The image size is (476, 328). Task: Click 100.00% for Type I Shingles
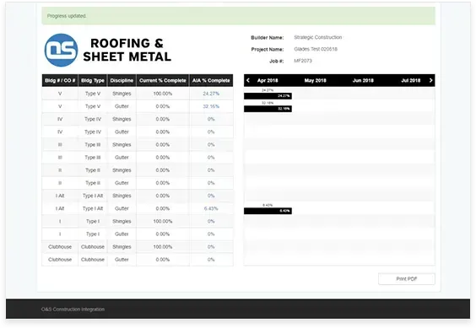[163, 221]
